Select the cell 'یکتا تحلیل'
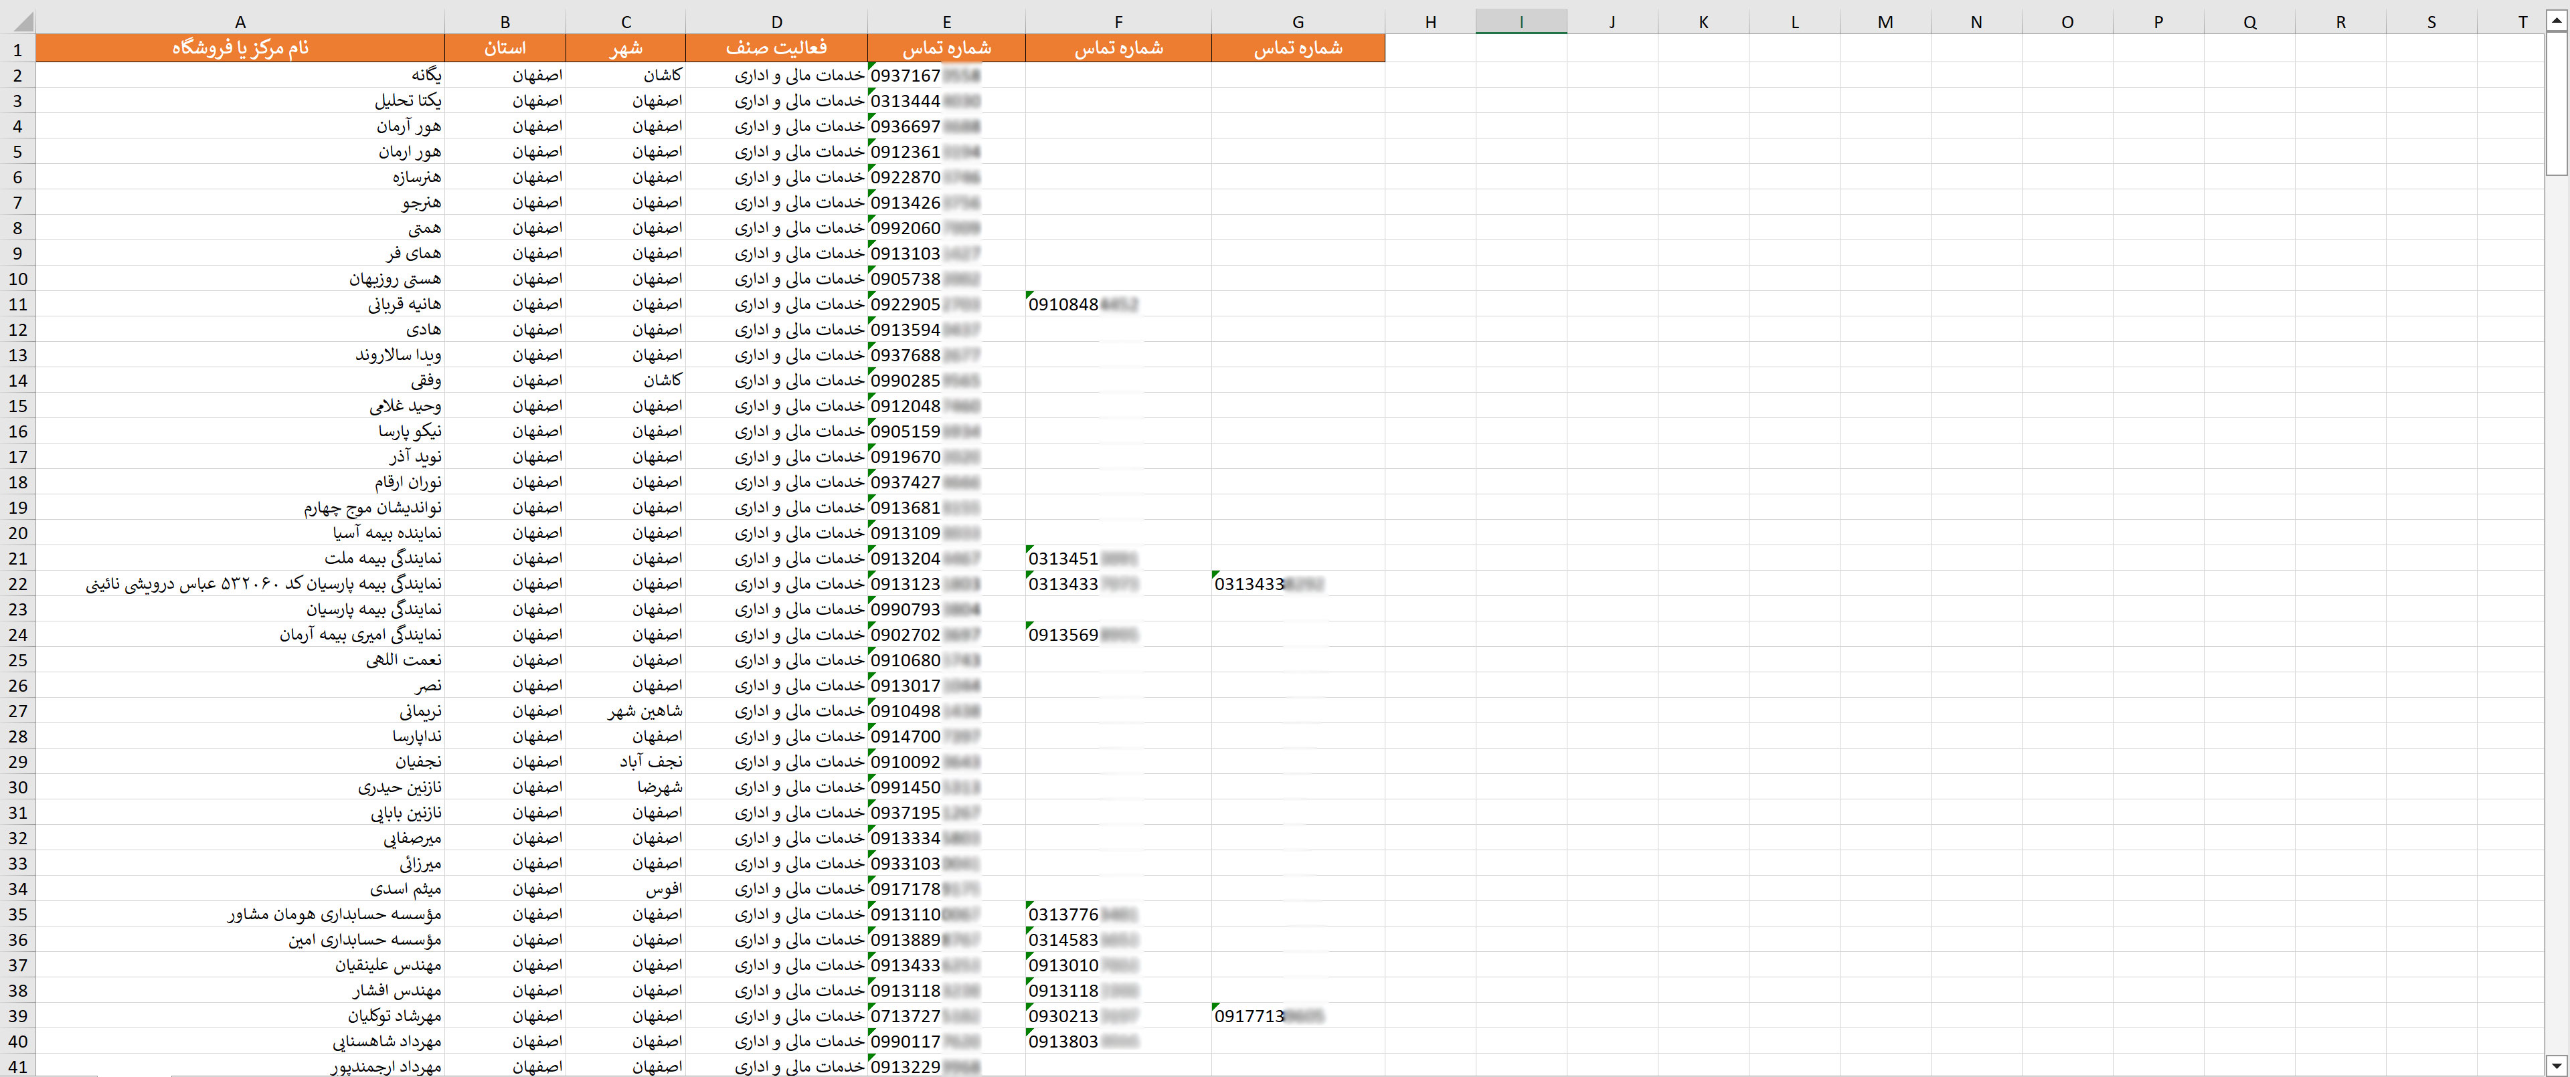Image resolution: width=2570 pixels, height=1077 pixels. [240, 101]
